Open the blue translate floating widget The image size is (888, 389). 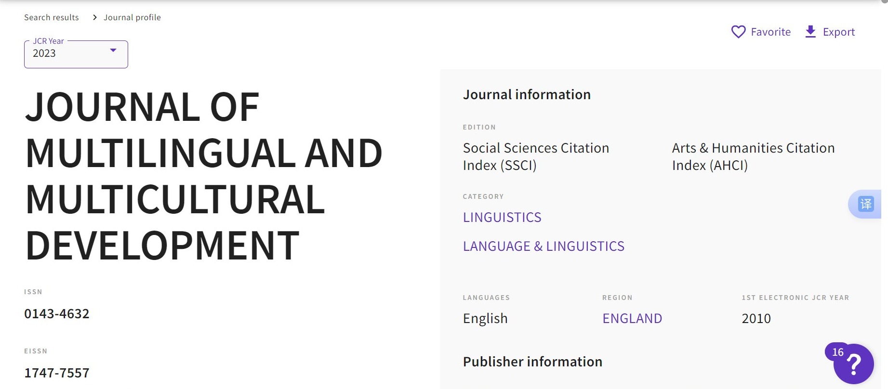coord(866,204)
